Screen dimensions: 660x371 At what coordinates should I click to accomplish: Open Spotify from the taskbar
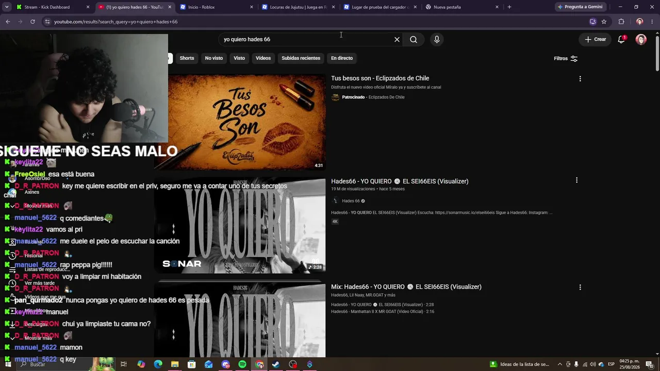click(242, 364)
